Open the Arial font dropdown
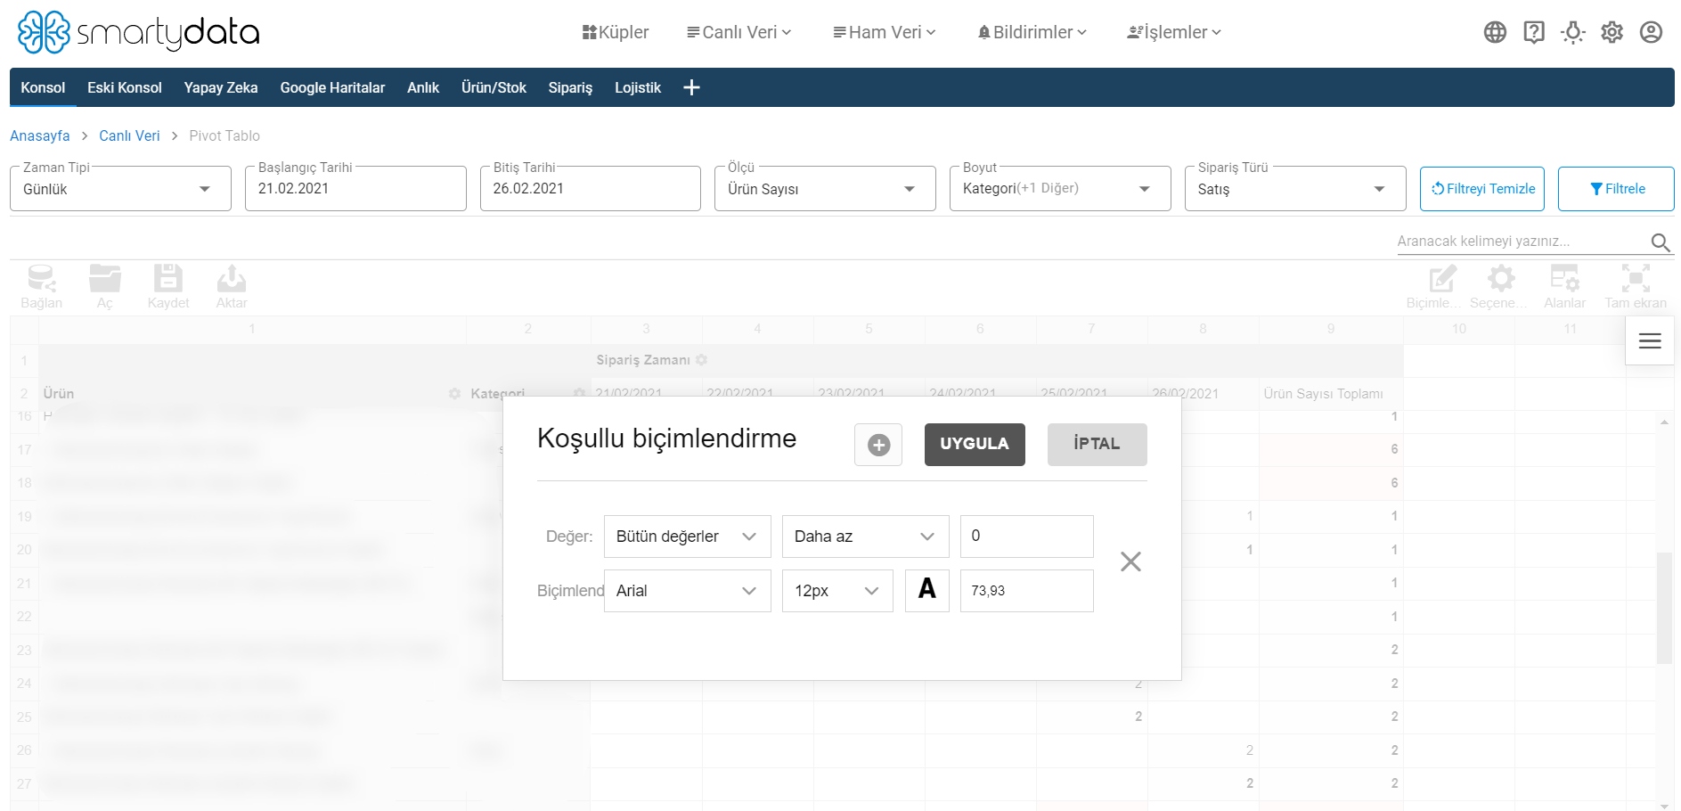The height and width of the screenshot is (811, 1681). (x=687, y=591)
